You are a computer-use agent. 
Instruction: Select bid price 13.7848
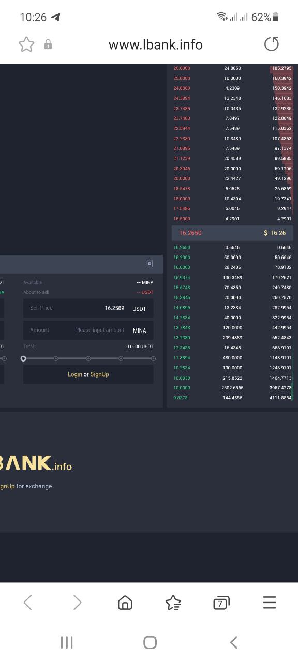tap(182, 328)
